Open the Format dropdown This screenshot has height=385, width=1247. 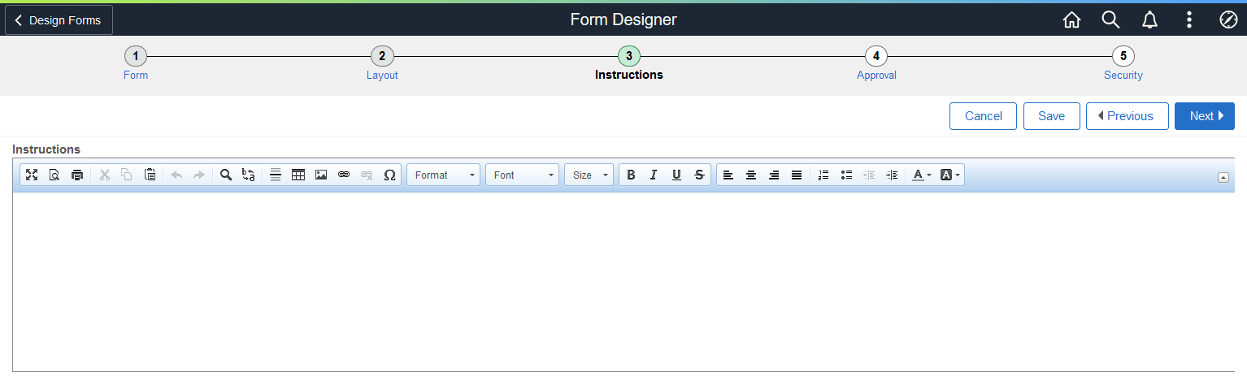pos(444,175)
